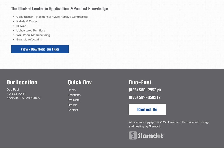Image resolution: width=224 pixels, height=148 pixels.
Task: Click 'PO Box 10487' address line
Action: pos(16,94)
